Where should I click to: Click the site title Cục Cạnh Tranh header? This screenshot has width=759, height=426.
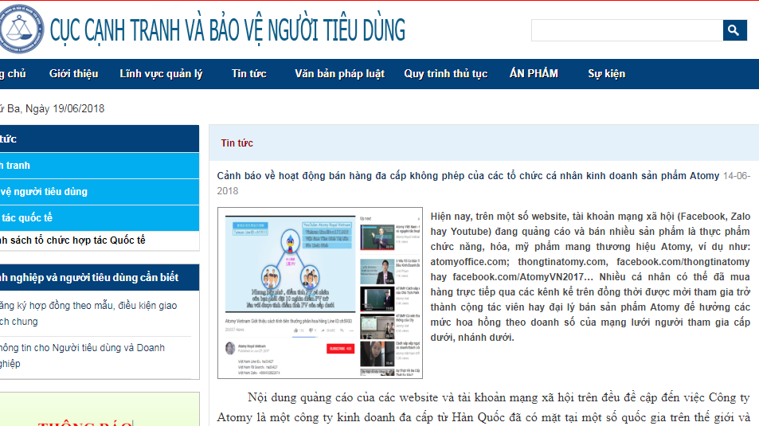pos(228,30)
